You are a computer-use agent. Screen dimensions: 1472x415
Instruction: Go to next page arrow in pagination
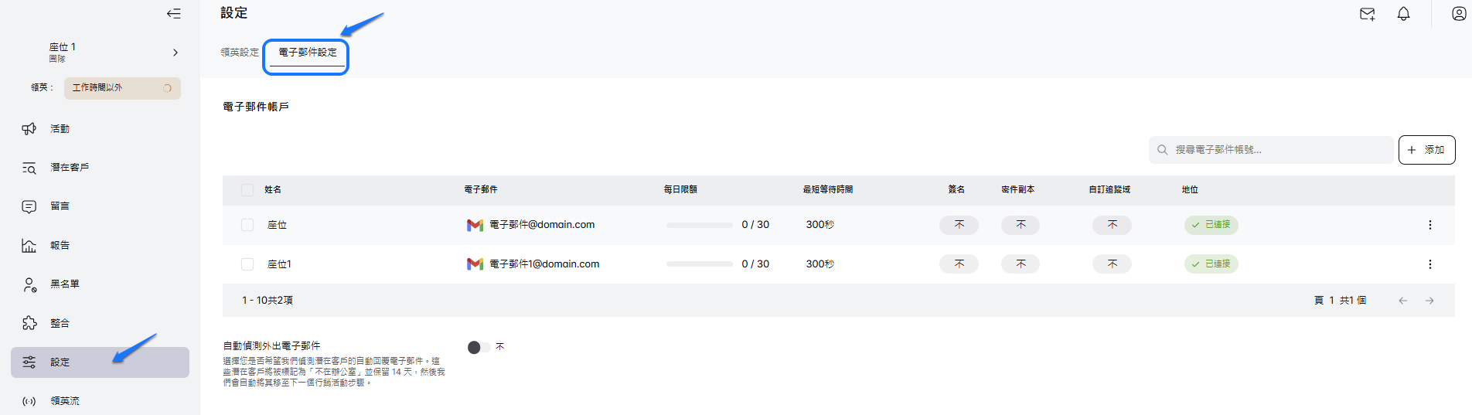(x=1429, y=301)
